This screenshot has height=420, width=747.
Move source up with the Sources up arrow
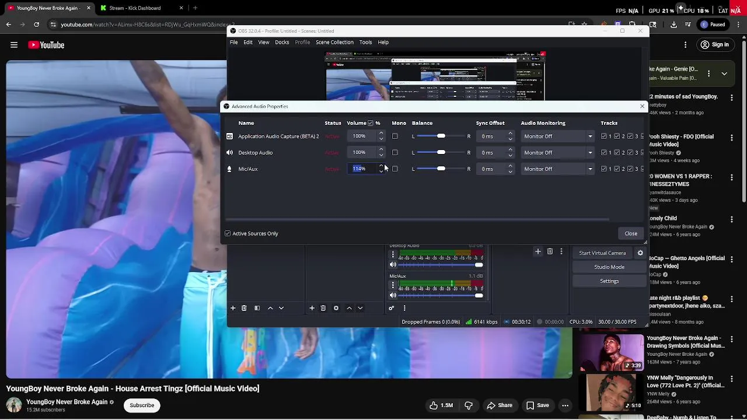coord(349,308)
